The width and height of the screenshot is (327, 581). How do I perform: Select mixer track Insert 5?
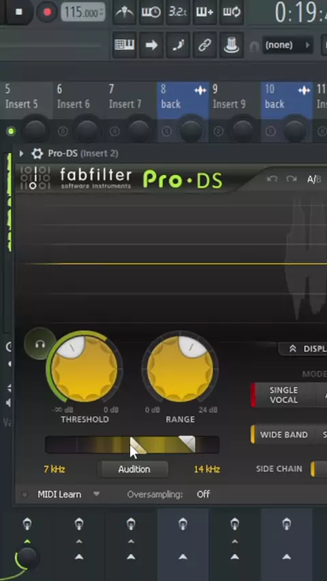pyautogui.click(x=26, y=97)
